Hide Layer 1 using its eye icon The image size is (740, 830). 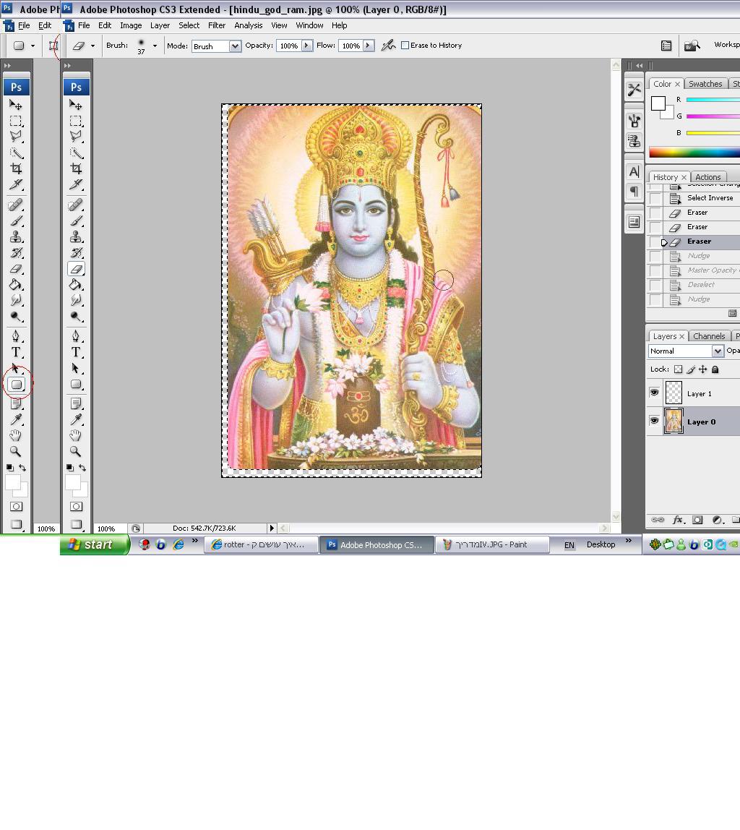click(654, 393)
